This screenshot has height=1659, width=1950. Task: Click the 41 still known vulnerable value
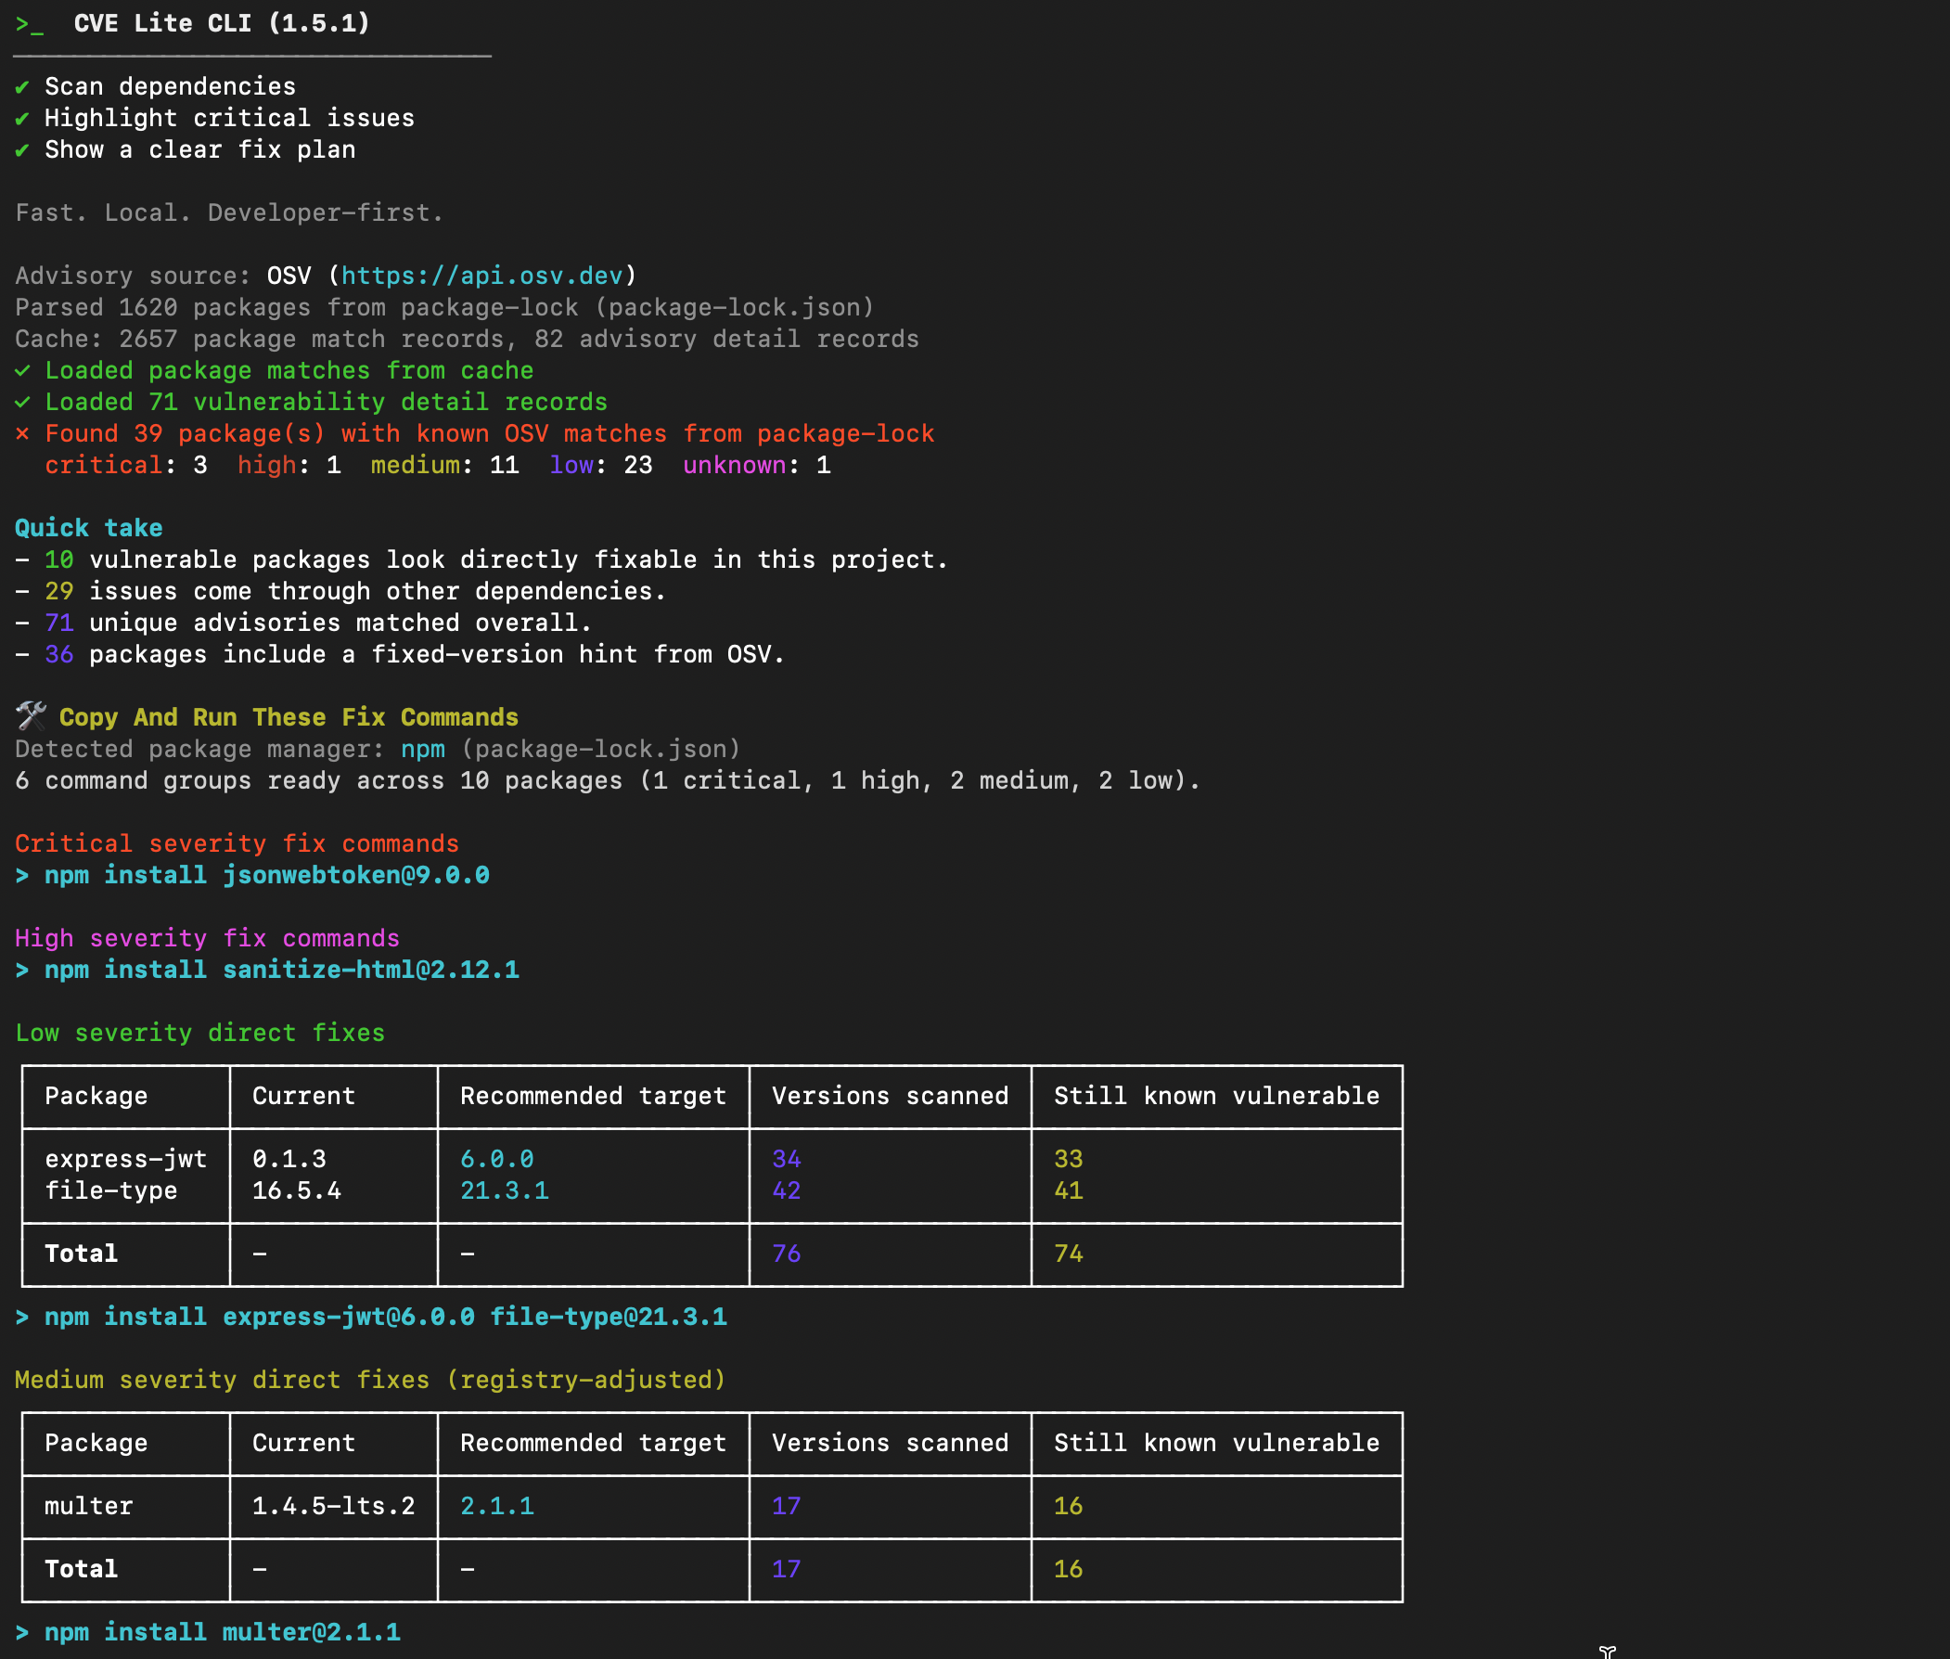point(1068,1190)
